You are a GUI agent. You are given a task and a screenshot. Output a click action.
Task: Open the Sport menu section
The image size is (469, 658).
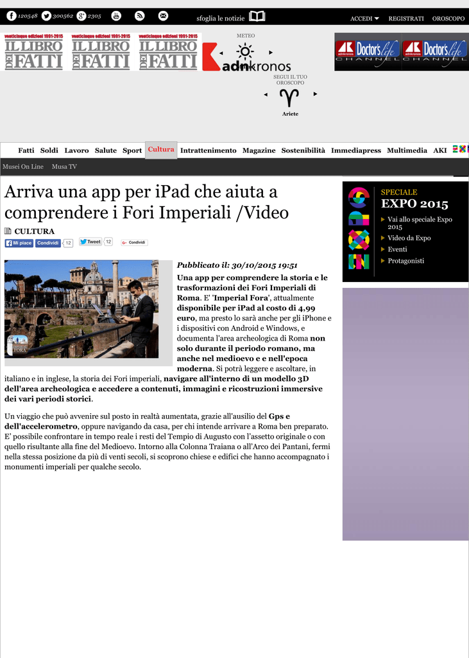[132, 150]
